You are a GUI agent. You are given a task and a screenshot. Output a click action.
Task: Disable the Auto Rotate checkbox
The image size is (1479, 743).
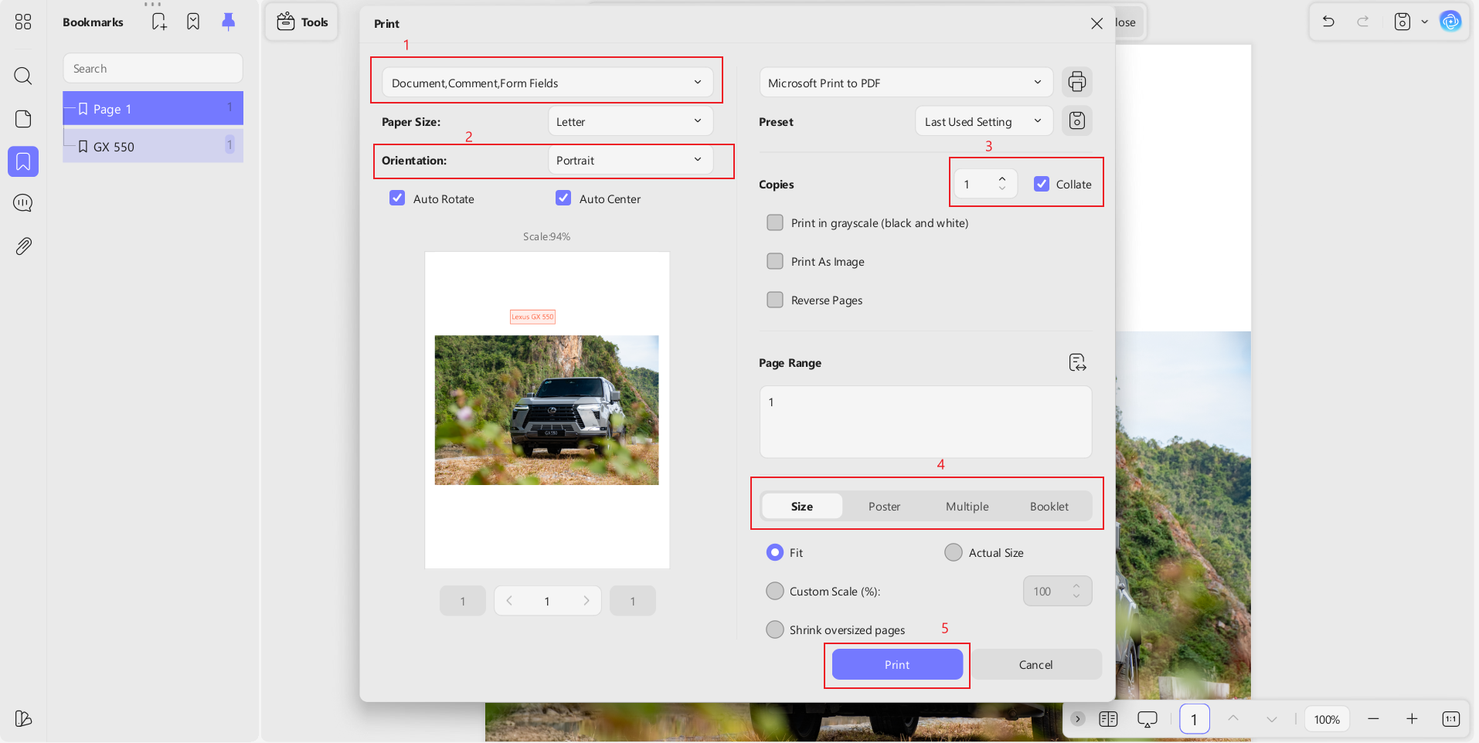click(397, 198)
